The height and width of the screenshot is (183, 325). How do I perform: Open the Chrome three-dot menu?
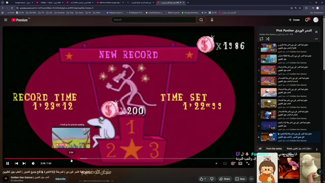click(322, 8)
